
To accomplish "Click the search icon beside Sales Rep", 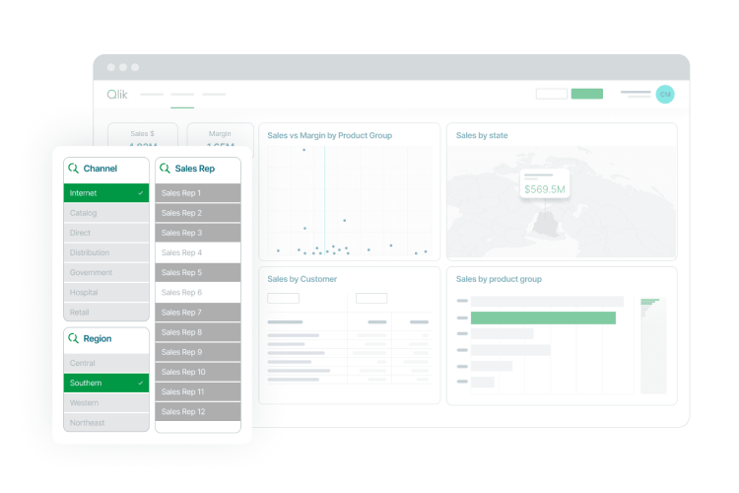I will 165,169.
